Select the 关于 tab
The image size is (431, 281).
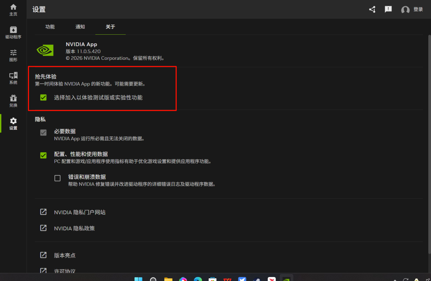[110, 27]
